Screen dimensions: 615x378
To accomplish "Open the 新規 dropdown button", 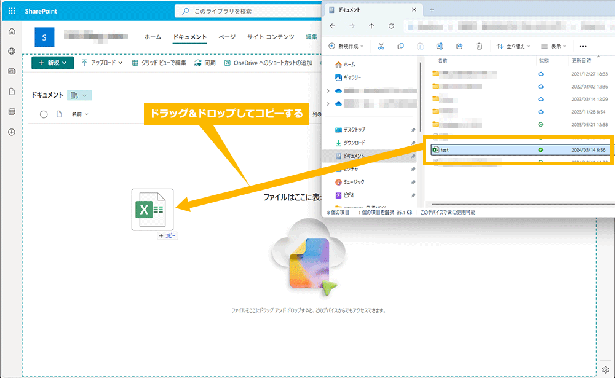I will [52, 63].
